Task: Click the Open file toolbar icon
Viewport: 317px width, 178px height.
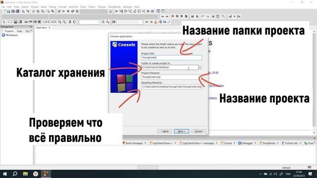Action: [8, 11]
